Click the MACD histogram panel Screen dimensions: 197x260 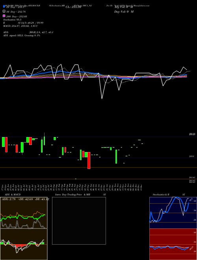coord(24,244)
